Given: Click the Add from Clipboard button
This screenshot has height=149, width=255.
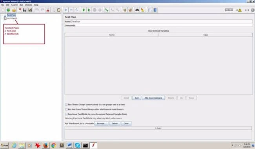Looking at the screenshot, I should pos(153,98).
